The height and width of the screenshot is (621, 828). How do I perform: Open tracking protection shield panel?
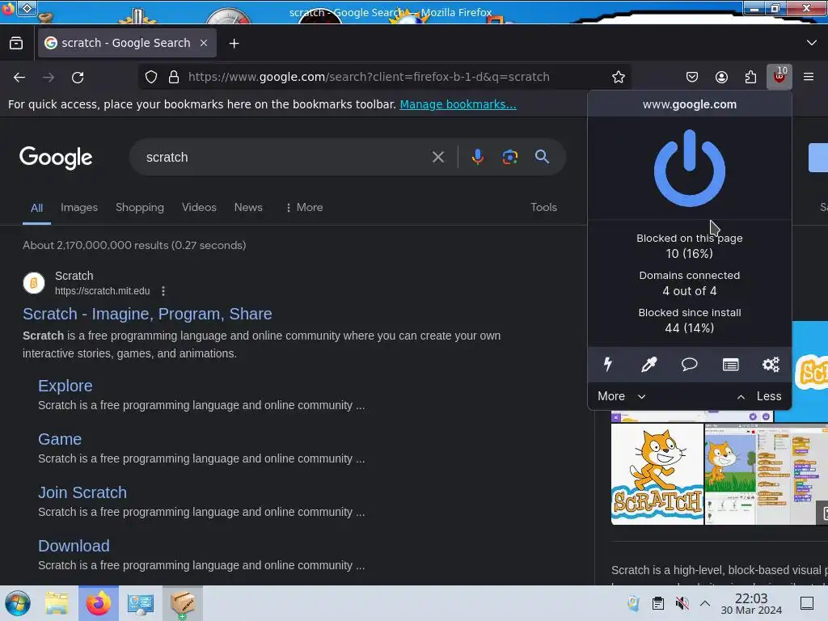pos(151,77)
